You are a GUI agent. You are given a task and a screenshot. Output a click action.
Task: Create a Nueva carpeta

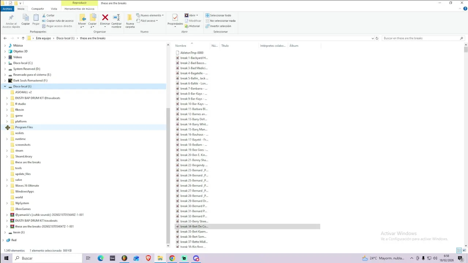(x=130, y=21)
